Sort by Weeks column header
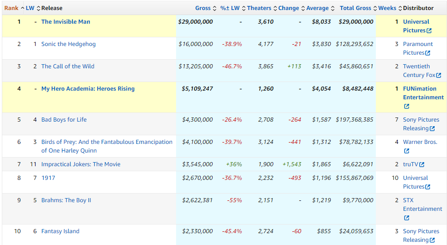This screenshot has height=245, width=447. pyautogui.click(x=387, y=8)
